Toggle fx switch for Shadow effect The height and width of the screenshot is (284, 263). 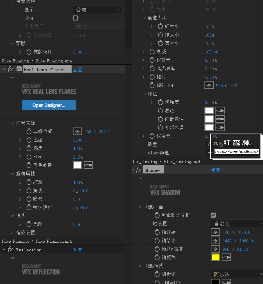[x=138, y=170]
